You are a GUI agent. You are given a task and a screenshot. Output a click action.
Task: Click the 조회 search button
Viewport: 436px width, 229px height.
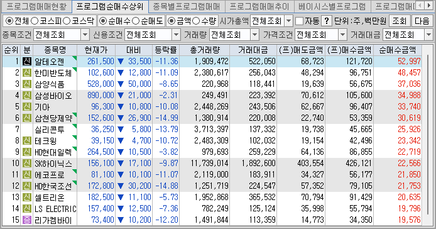[400, 21]
